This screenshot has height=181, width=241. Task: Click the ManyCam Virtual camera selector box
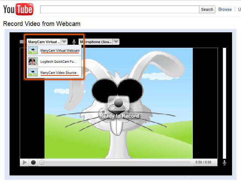tap(47, 42)
